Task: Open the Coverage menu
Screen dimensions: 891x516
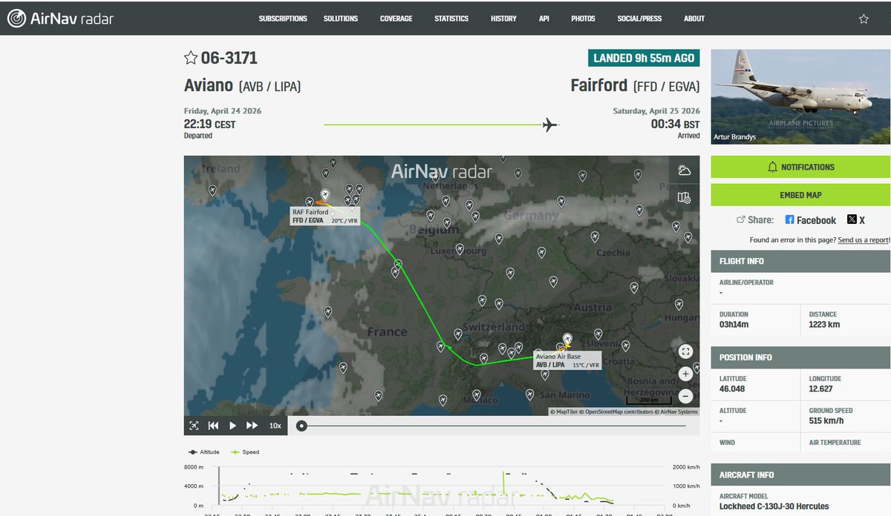Action: click(396, 19)
